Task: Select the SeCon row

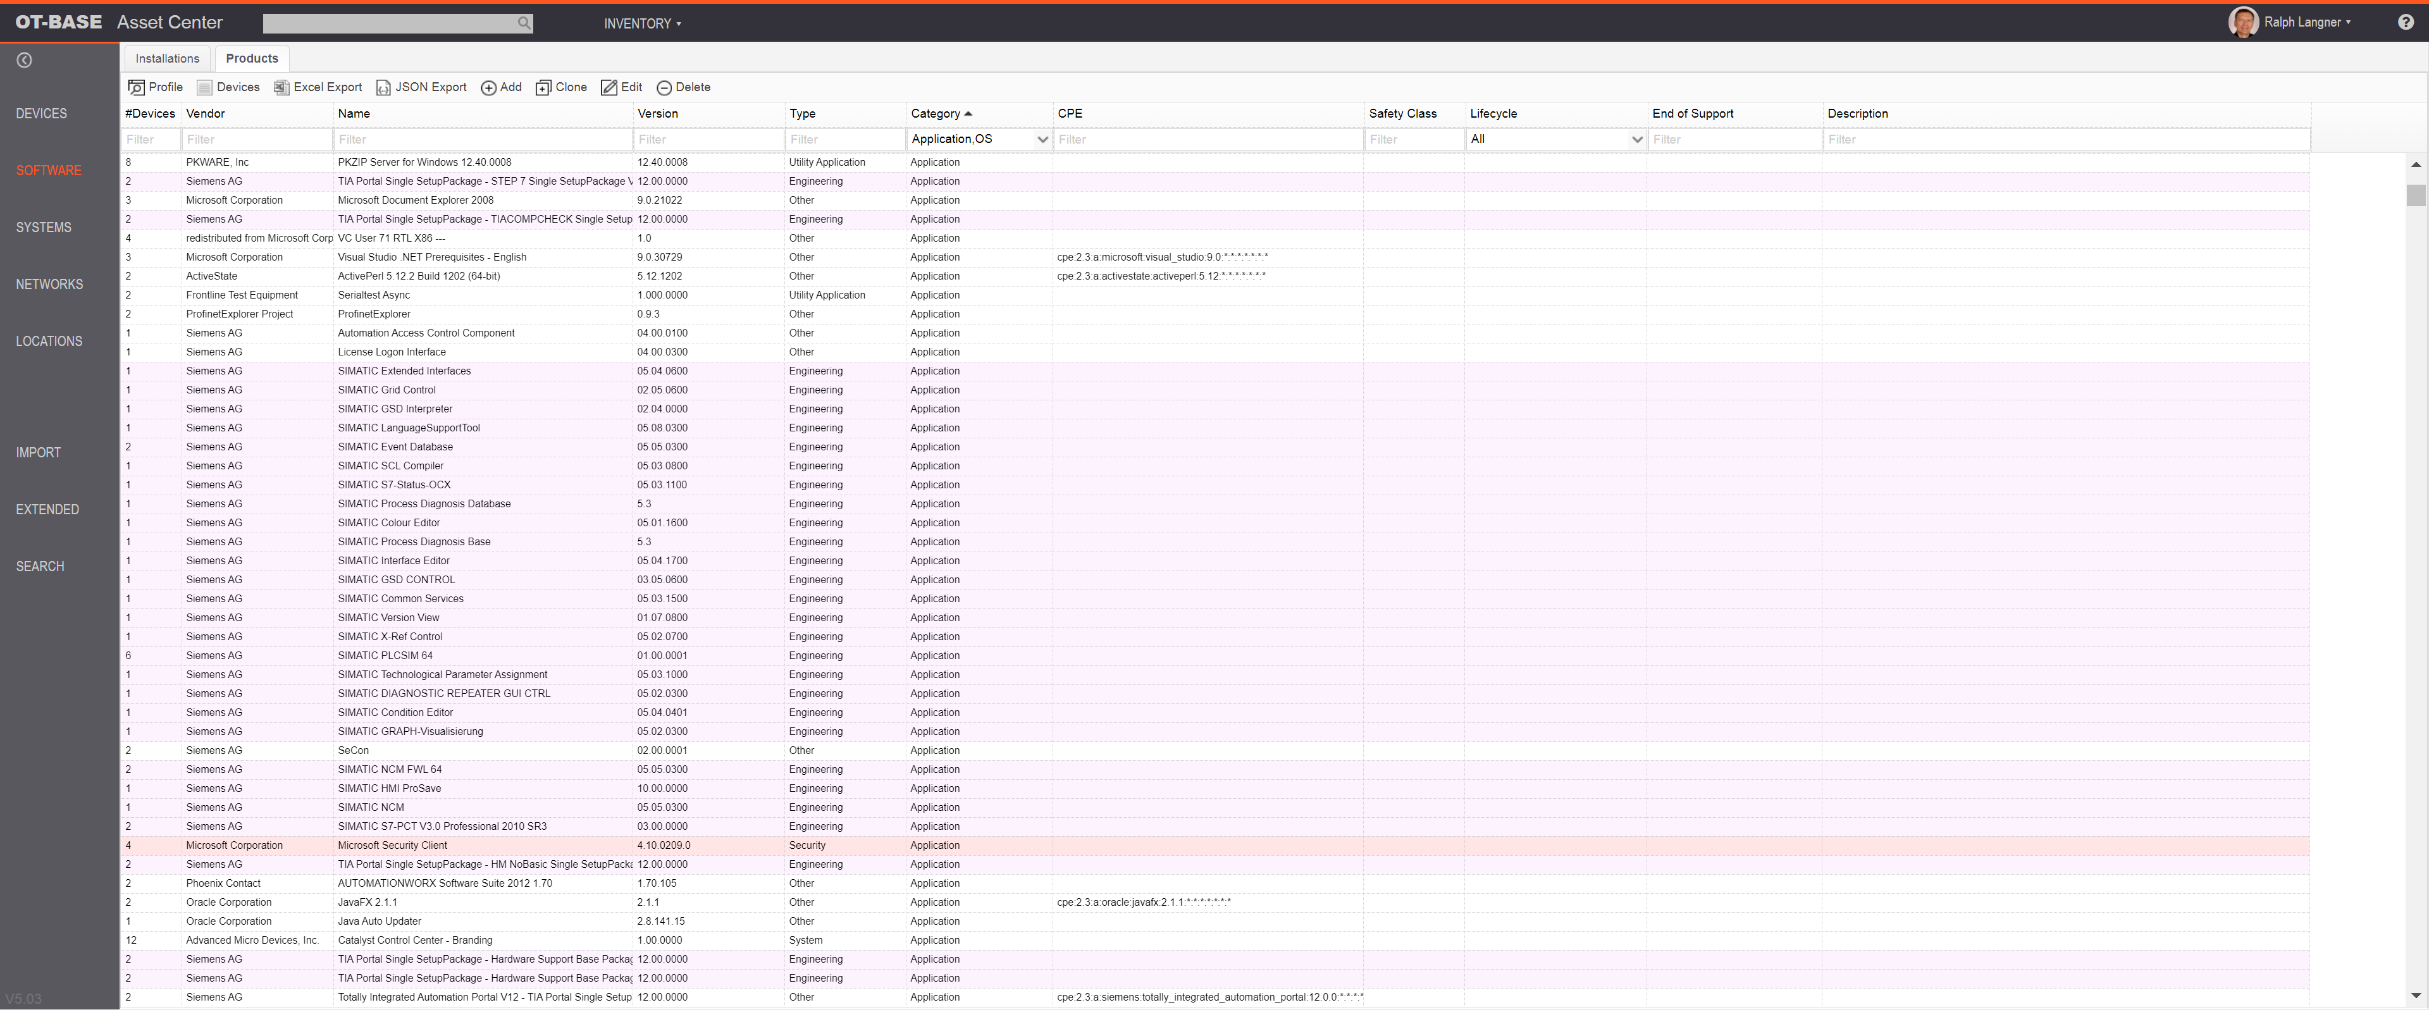Action: (x=1214, y=751)
